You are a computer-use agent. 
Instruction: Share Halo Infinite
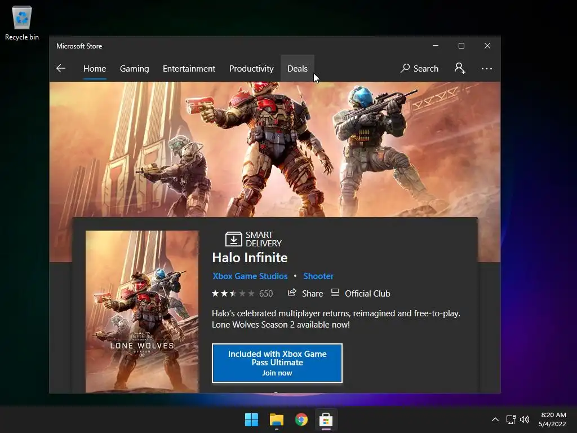tap(305, 293)
